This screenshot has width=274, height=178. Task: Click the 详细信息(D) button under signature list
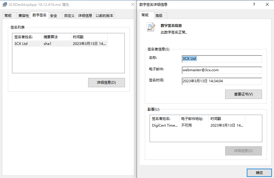pyautogui.click(x=107, y=83)
